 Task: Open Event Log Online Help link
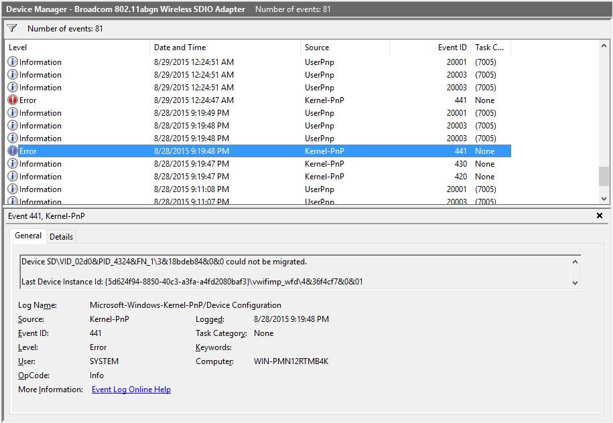tap(131, 390)
